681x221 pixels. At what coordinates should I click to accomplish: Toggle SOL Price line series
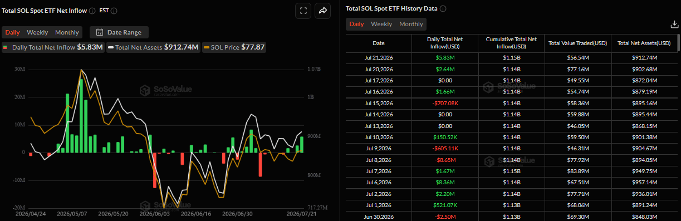pyautogui.click(x=234, y=47)
